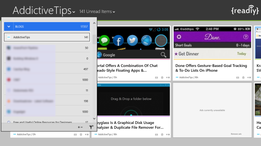
Task: Click the readiy logo
Action: click(x=245, y=10)
